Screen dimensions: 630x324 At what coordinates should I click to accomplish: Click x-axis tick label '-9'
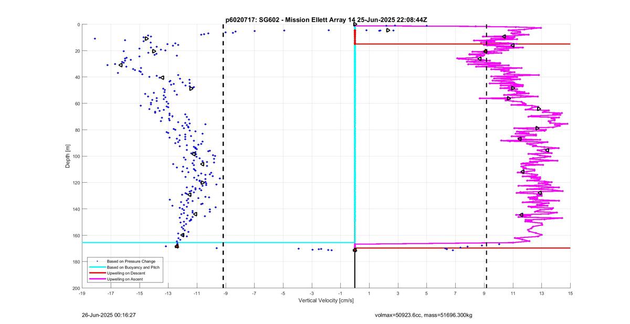click(x=225, y=293)
